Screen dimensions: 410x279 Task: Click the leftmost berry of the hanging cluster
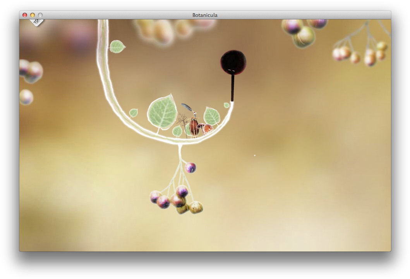pos(155,197)
